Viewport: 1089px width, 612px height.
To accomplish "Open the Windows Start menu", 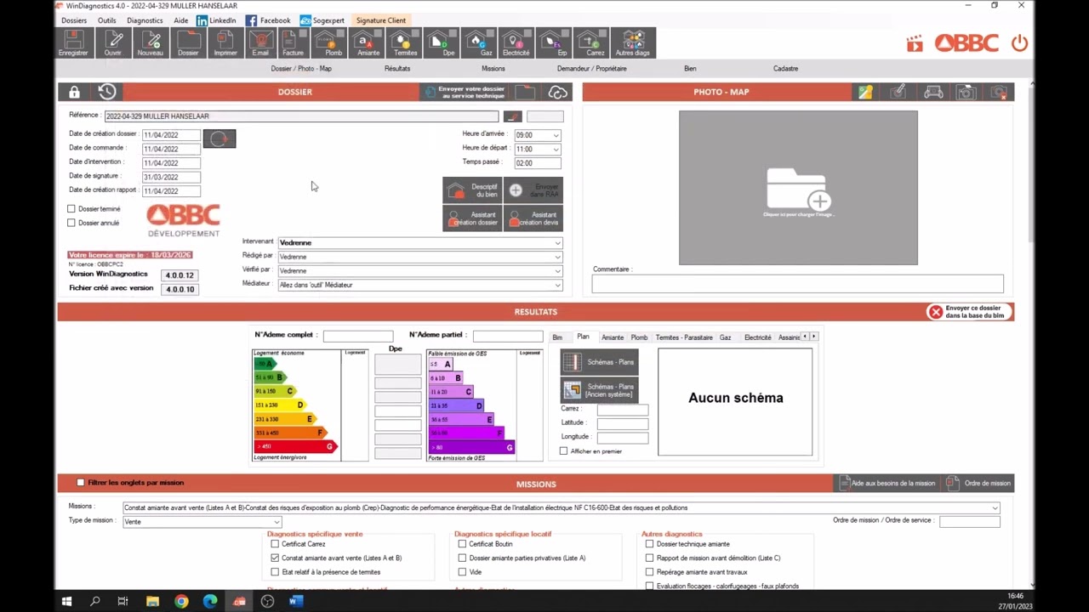I will (66, 601).
